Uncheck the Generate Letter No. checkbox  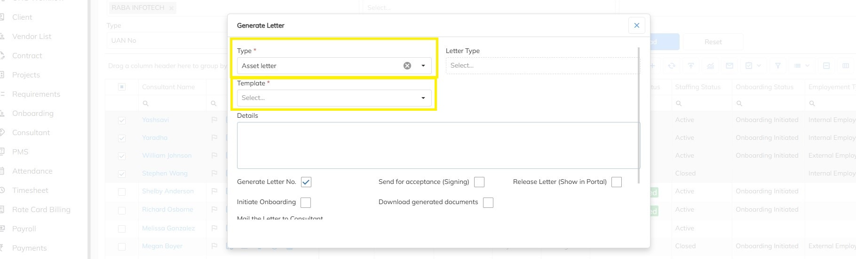[306, 182]
